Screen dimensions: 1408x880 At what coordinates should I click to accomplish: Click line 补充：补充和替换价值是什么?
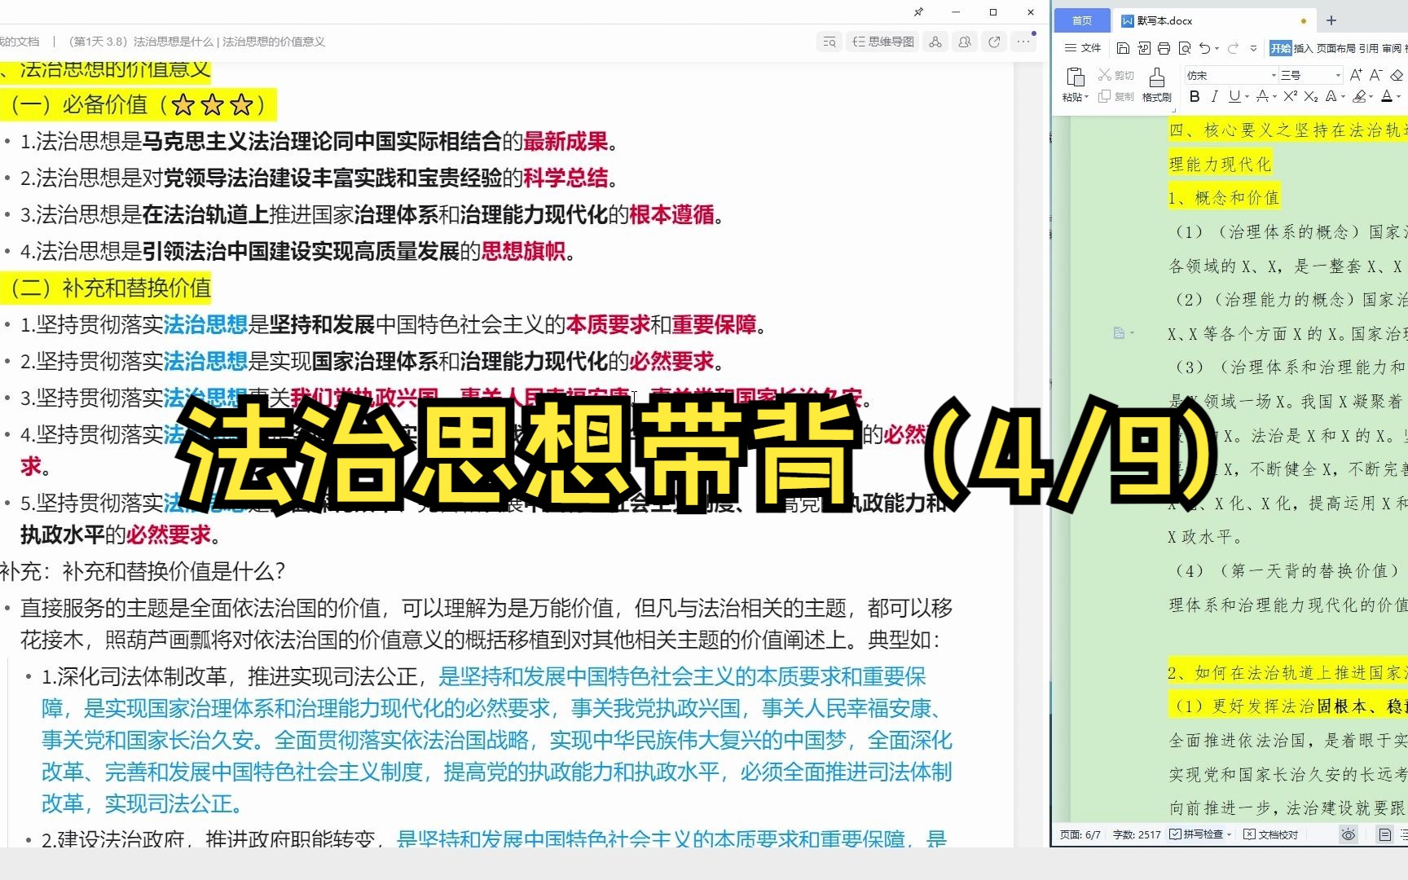coord(143,571)
